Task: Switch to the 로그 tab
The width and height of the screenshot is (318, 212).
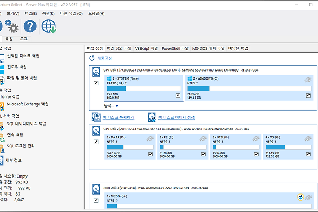Action: [x=23, y=39]
